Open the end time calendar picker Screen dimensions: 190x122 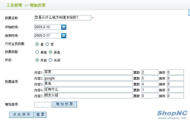click(x=64, y=36)
